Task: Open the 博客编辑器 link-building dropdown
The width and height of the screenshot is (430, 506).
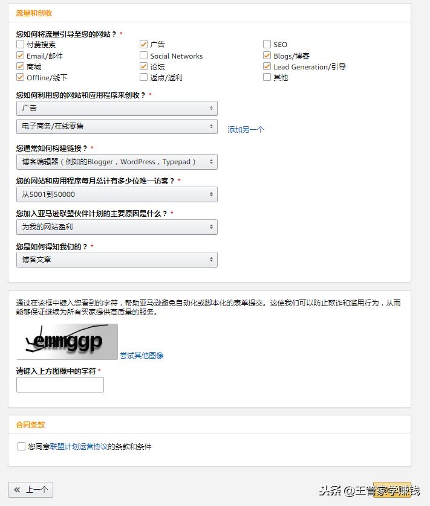Action: (117, 162)
